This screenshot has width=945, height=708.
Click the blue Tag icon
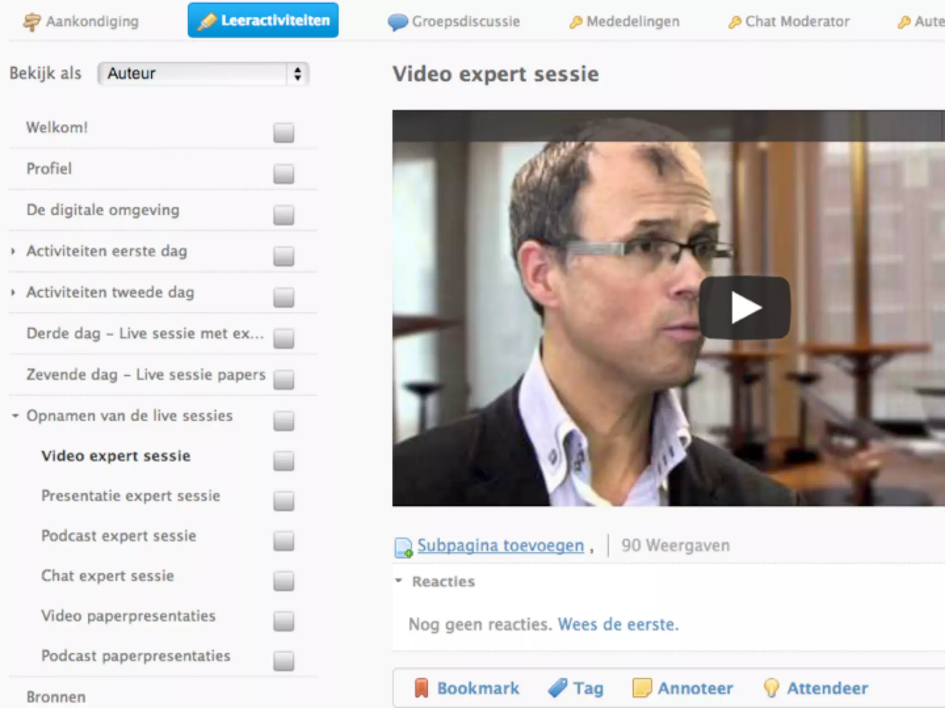pyautogui.click(x=557, y=688)
